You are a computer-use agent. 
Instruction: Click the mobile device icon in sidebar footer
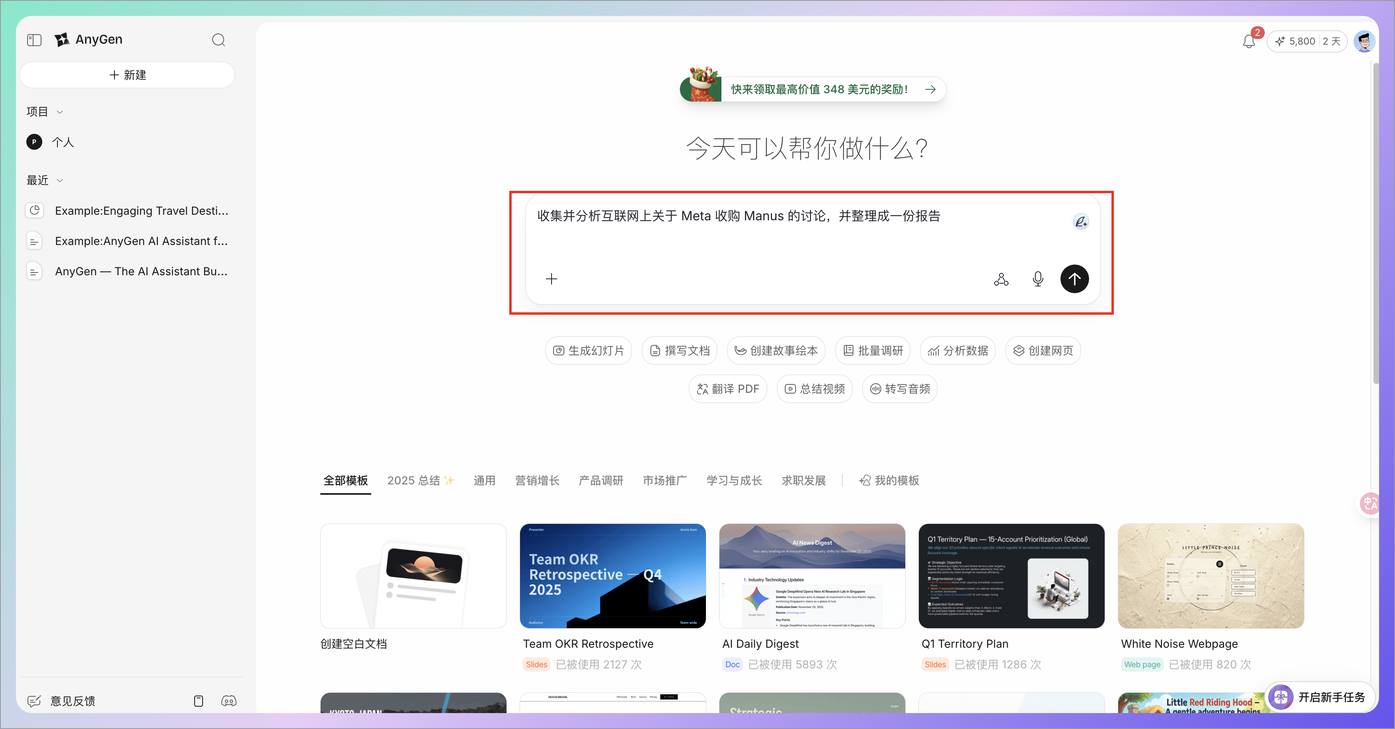pyautogui.click(x=198, y=701)
